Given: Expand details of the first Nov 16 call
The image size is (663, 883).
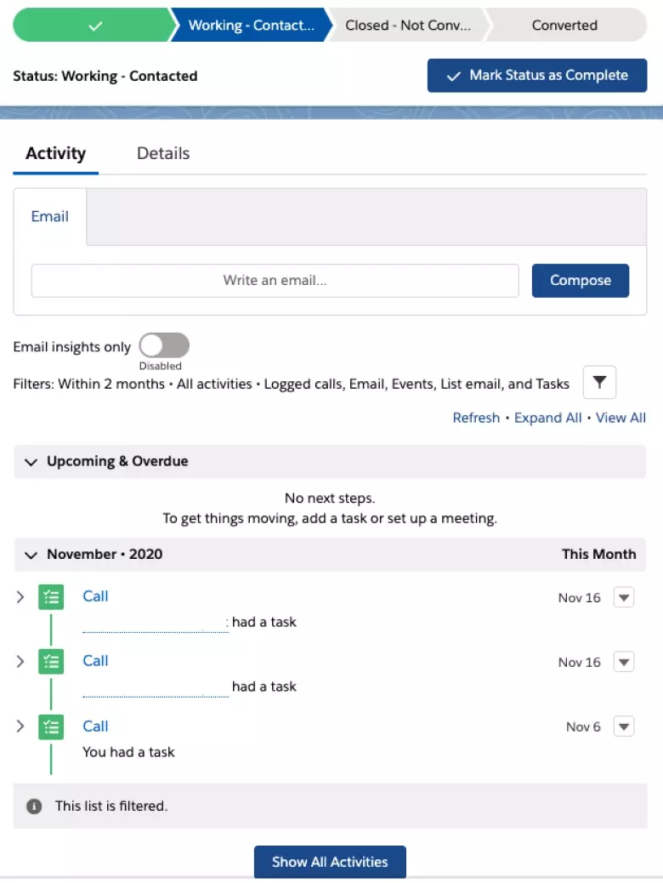Looking at the screenshot, I should (20, 597).
